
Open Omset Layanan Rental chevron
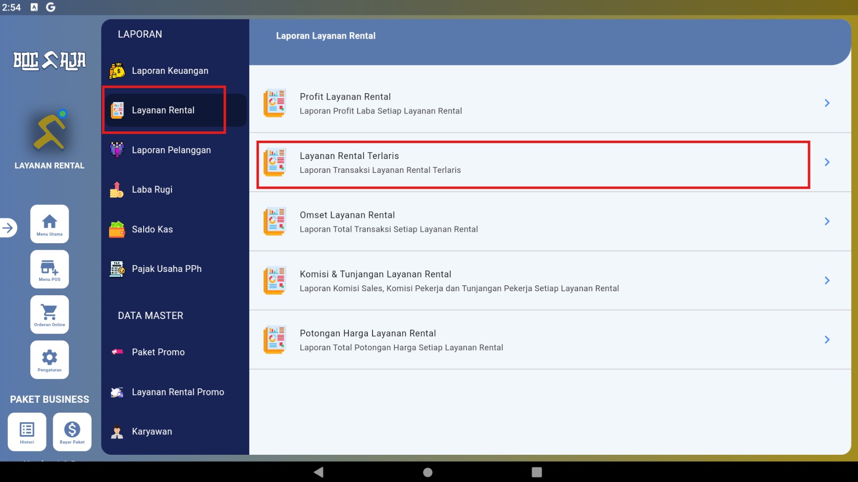point(827,221)
